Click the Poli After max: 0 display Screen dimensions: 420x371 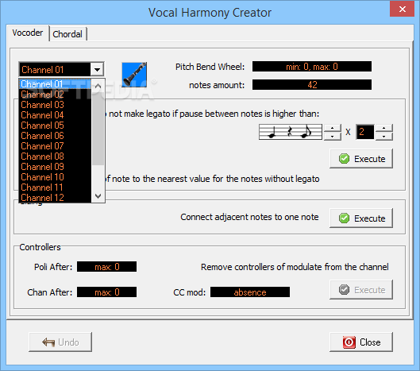pos(106,267)
